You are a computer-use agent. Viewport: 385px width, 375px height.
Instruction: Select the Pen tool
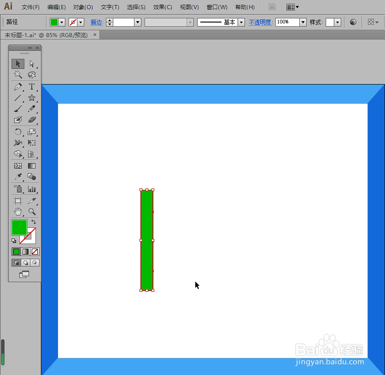[18, 87]
